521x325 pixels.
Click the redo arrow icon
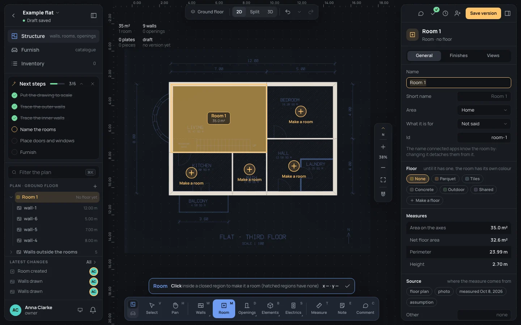point(311,12)
